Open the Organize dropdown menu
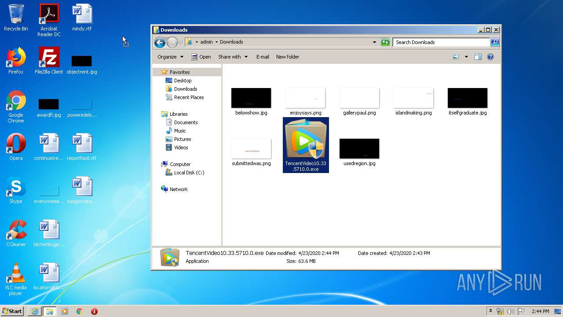Viewport: 563px width, 317px height. click(x=170, y=57)
